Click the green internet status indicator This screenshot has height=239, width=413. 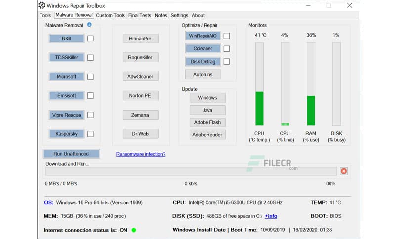(134, 230)
